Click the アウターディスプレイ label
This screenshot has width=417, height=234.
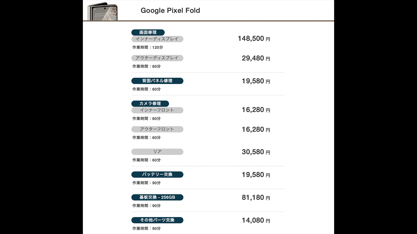pyautogui.click(x=157, y=58)
